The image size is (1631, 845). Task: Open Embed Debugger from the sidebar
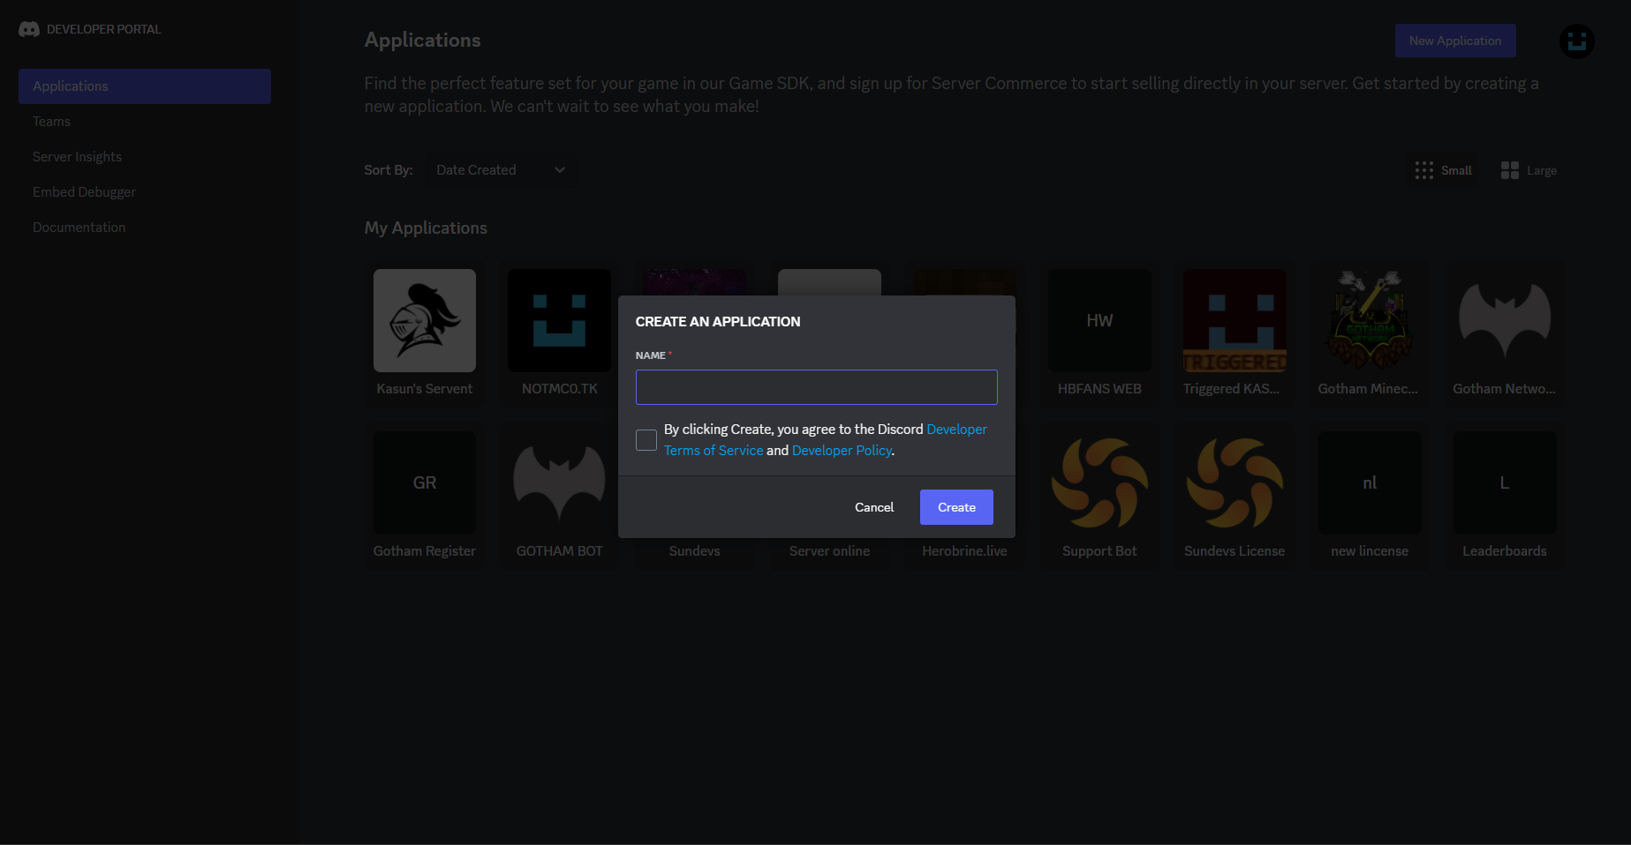(84, 192)
